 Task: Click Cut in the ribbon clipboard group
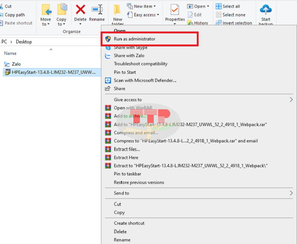tap(6, 6)
